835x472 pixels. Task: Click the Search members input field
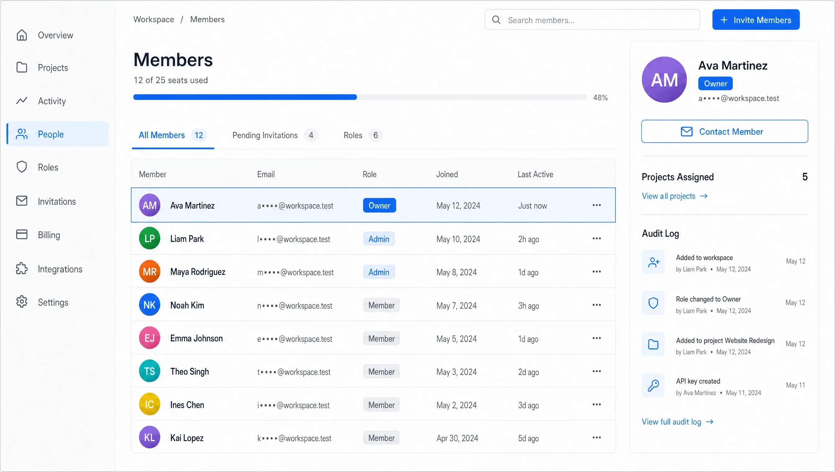(592, 20)
